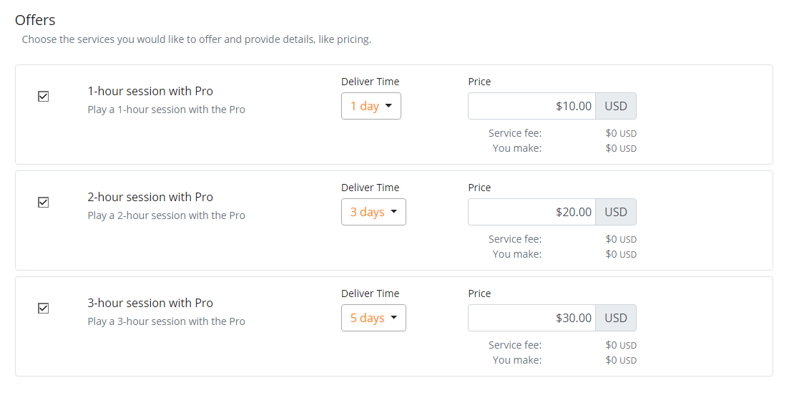The width and height of the screenshot is (789, 393).
Task: Click 'Play a 3-hour session with the Pro' description
Action: tap(166, 321)
